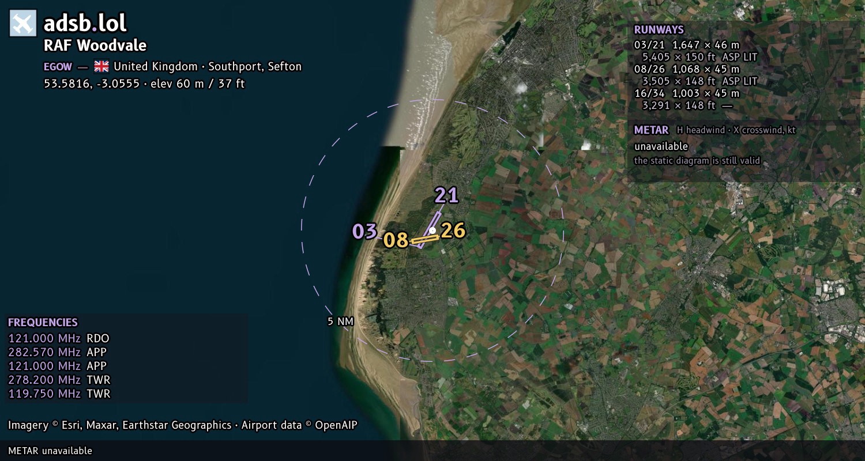Click the 'H headwind · X crosswind, kt' legend

[736, 130]
